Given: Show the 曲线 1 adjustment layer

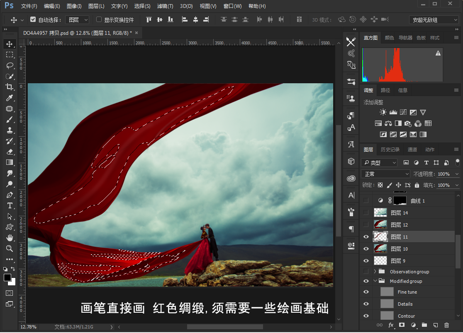Looking at the screenshot, I should tap(366, 200).
